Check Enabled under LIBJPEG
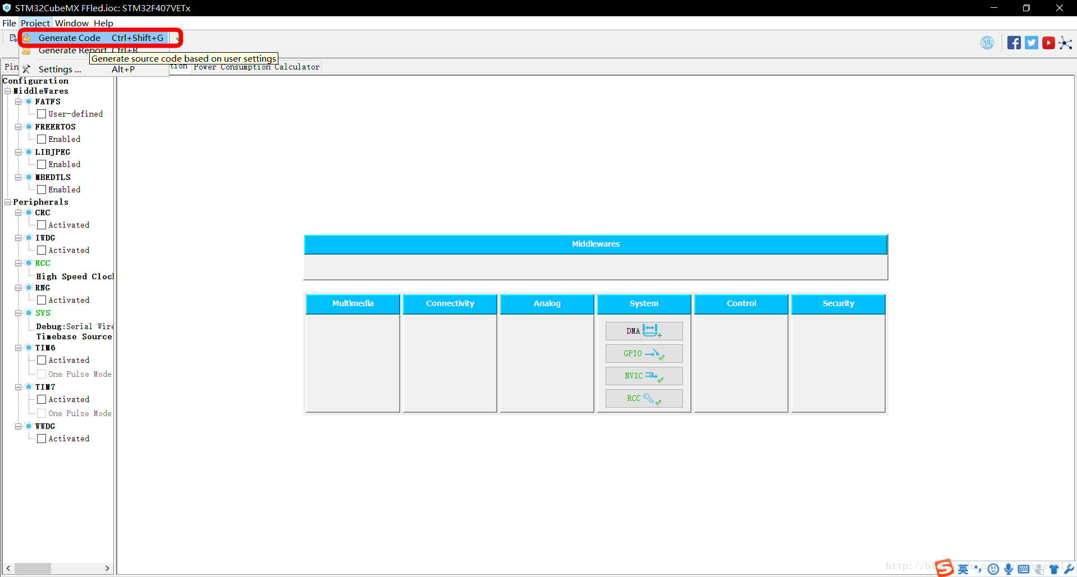Screen dimensions: 1077x577 point(42,164)
